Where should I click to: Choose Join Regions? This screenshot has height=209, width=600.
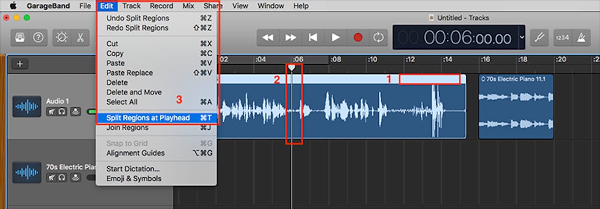[x=157, y=127]
